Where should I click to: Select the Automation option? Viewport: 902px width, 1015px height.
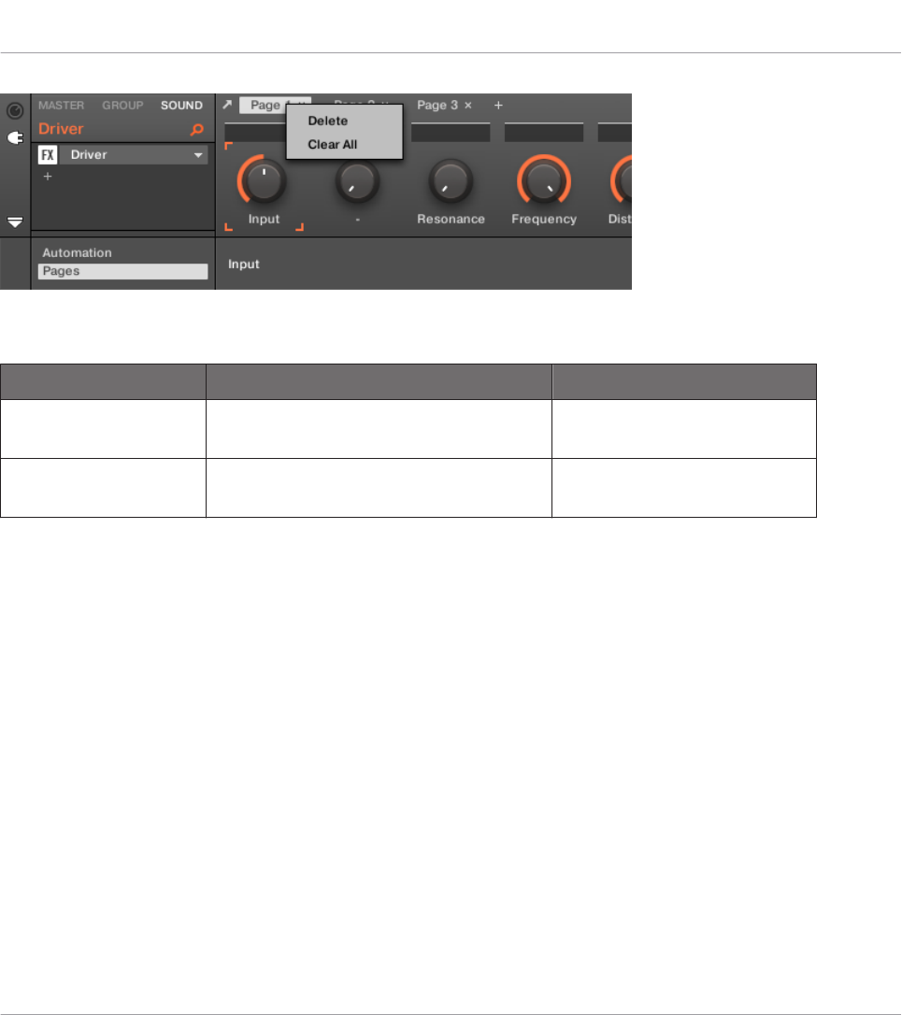tap(77, 253)
